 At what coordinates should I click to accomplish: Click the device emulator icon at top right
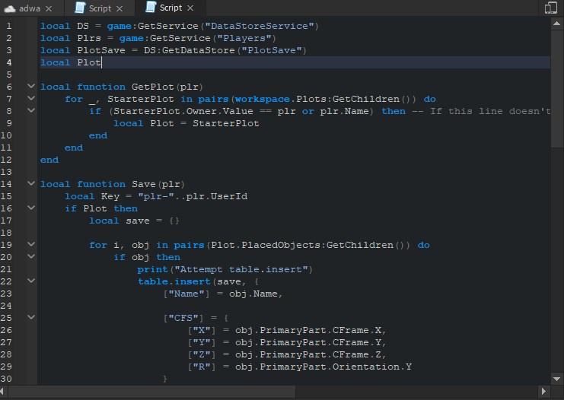point(551,8)
